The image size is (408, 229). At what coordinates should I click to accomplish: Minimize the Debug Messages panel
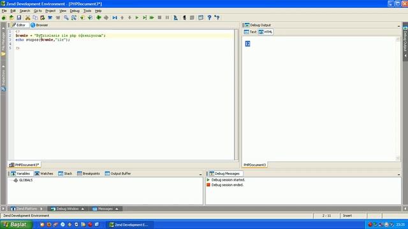click(x=398, y=174)
